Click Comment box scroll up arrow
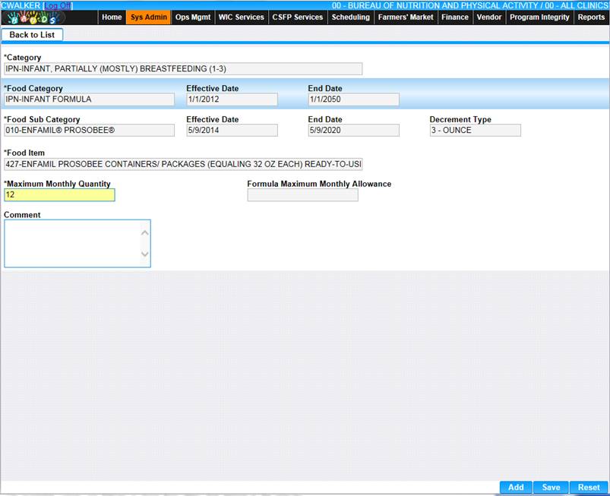610x496 pixels. click(145, 232)
